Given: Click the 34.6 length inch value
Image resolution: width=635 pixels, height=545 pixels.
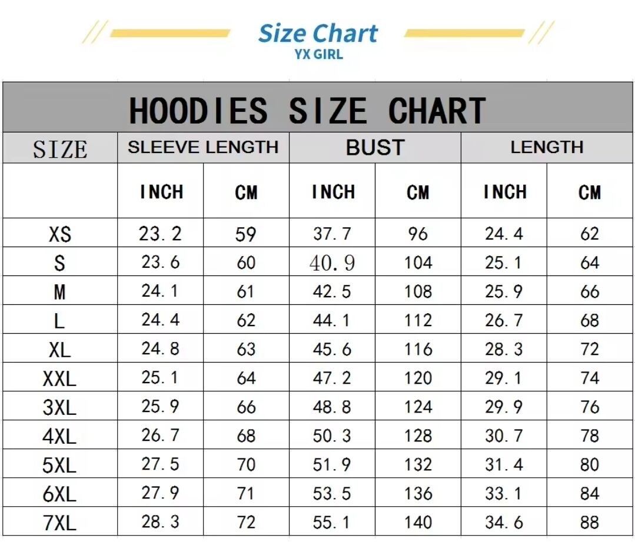Looking at the screenshot, I should 503,522.
